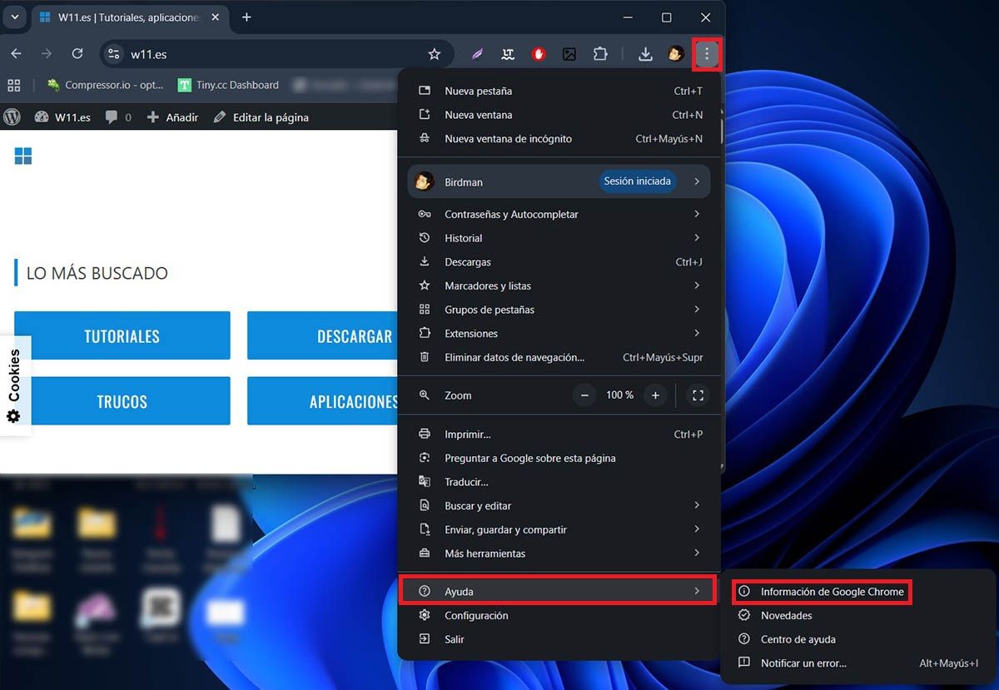The image size is (999, 690).
Task: Zoom out with the minus button
Action: (585, 395)
